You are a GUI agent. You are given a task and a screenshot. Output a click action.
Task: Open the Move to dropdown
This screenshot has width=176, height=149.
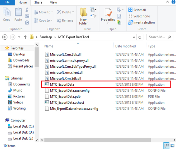click(52, 12)
